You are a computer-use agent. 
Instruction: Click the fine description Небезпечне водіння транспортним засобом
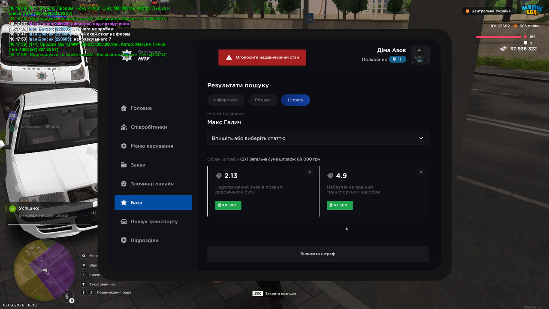coord(353,190)
